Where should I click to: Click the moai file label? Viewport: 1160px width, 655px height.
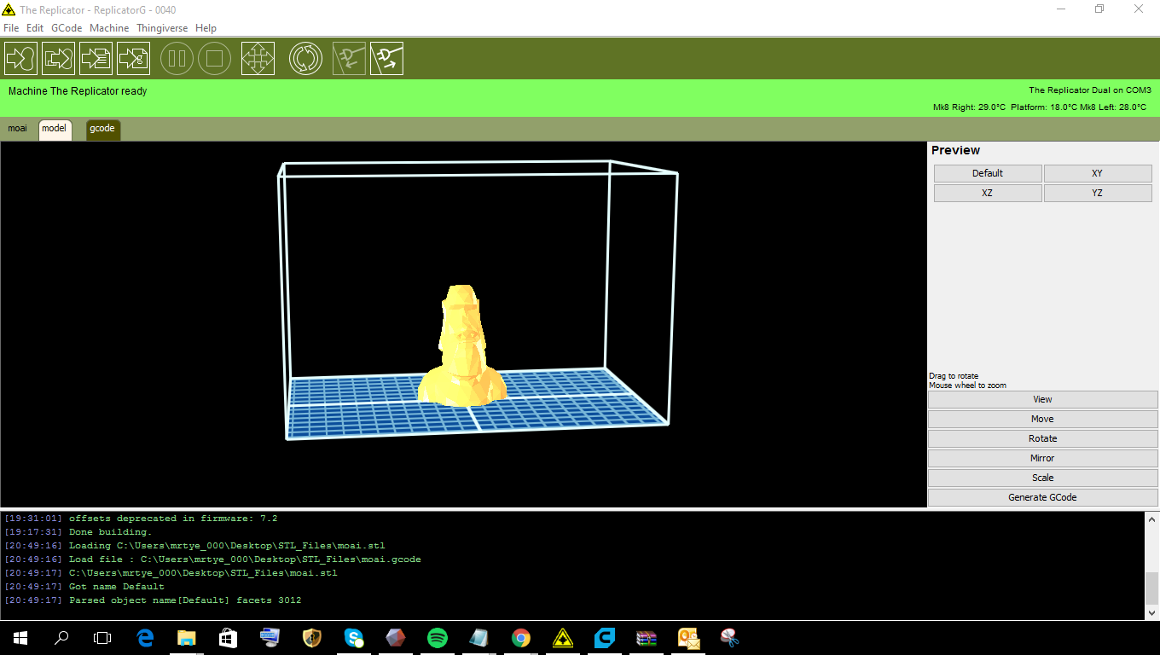(17, 129)
